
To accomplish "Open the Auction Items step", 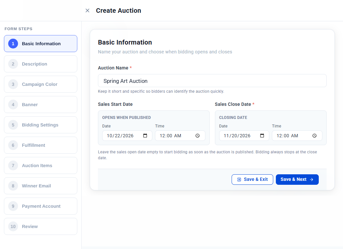I will tap(41, 166).
